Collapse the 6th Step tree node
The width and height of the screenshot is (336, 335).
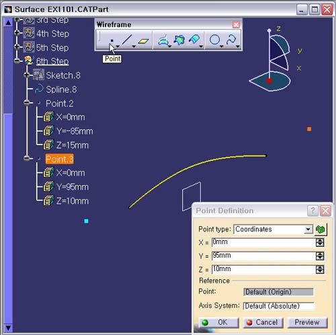click(x=17, y=61)
